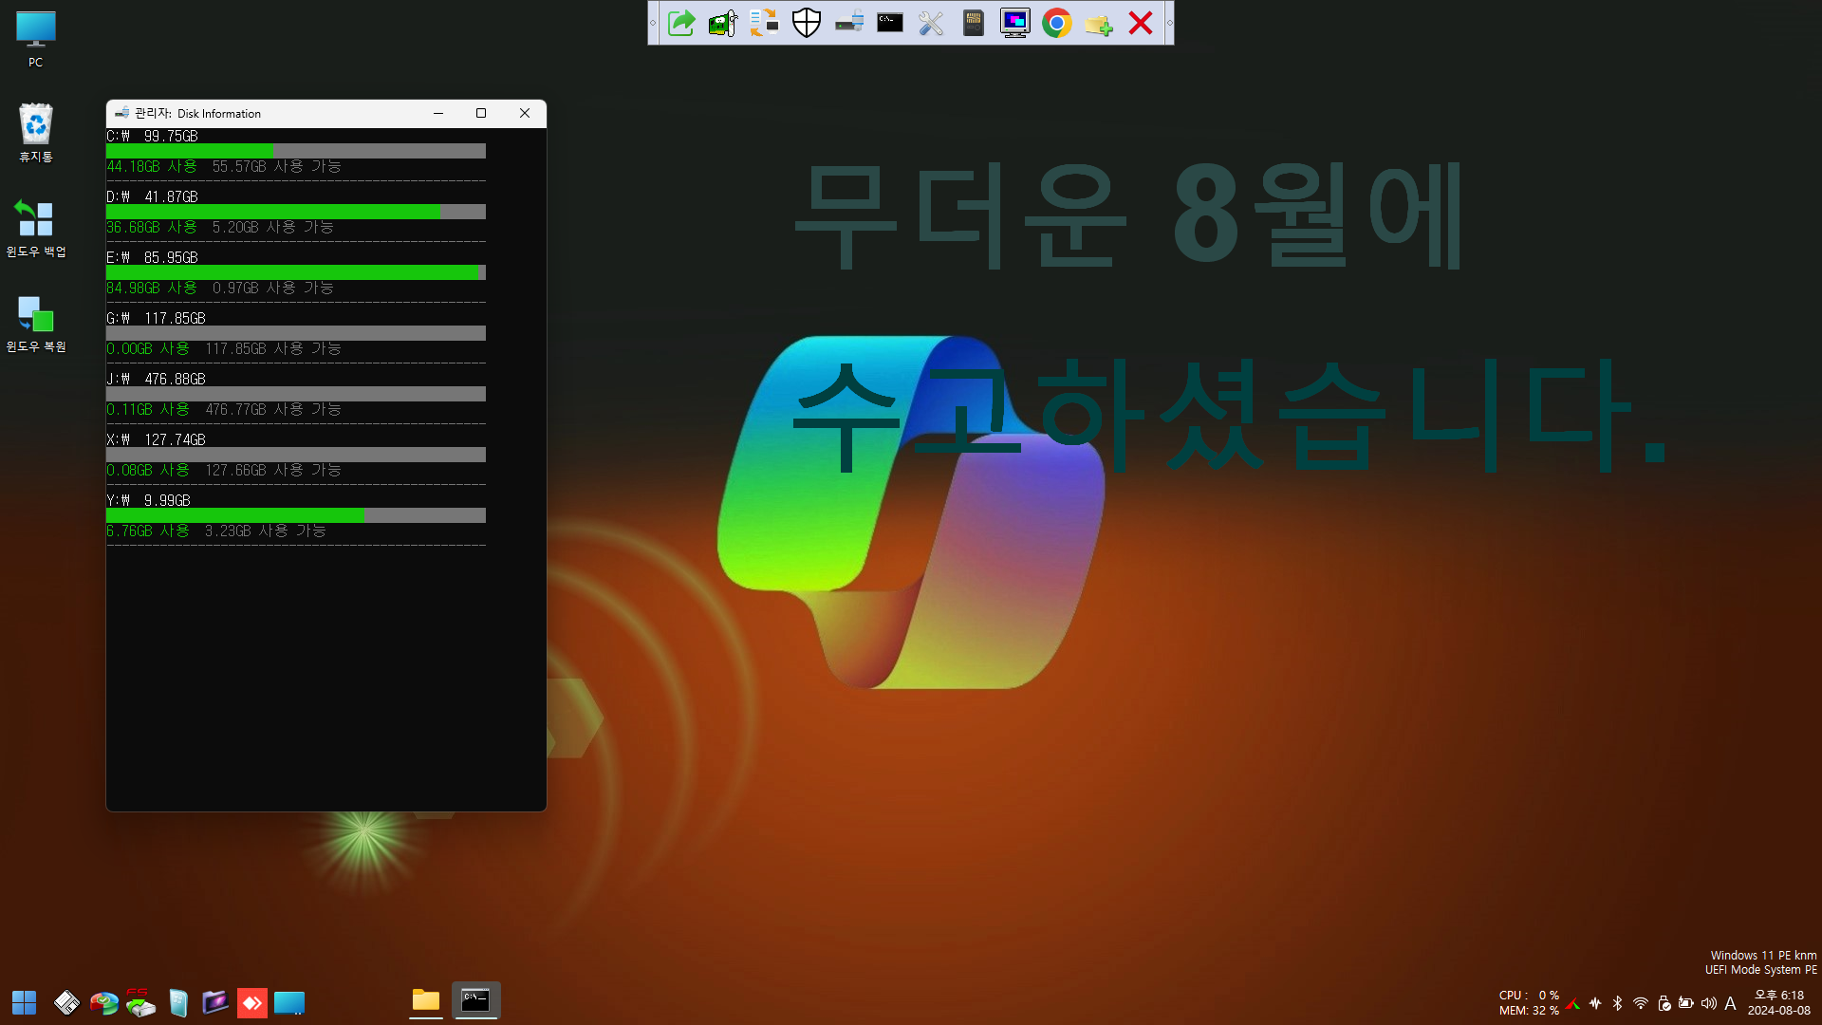This screenshot has height=1025, width=1822.
Task: Click the Y: drive usage bar
Action: [x=296, y=515]
